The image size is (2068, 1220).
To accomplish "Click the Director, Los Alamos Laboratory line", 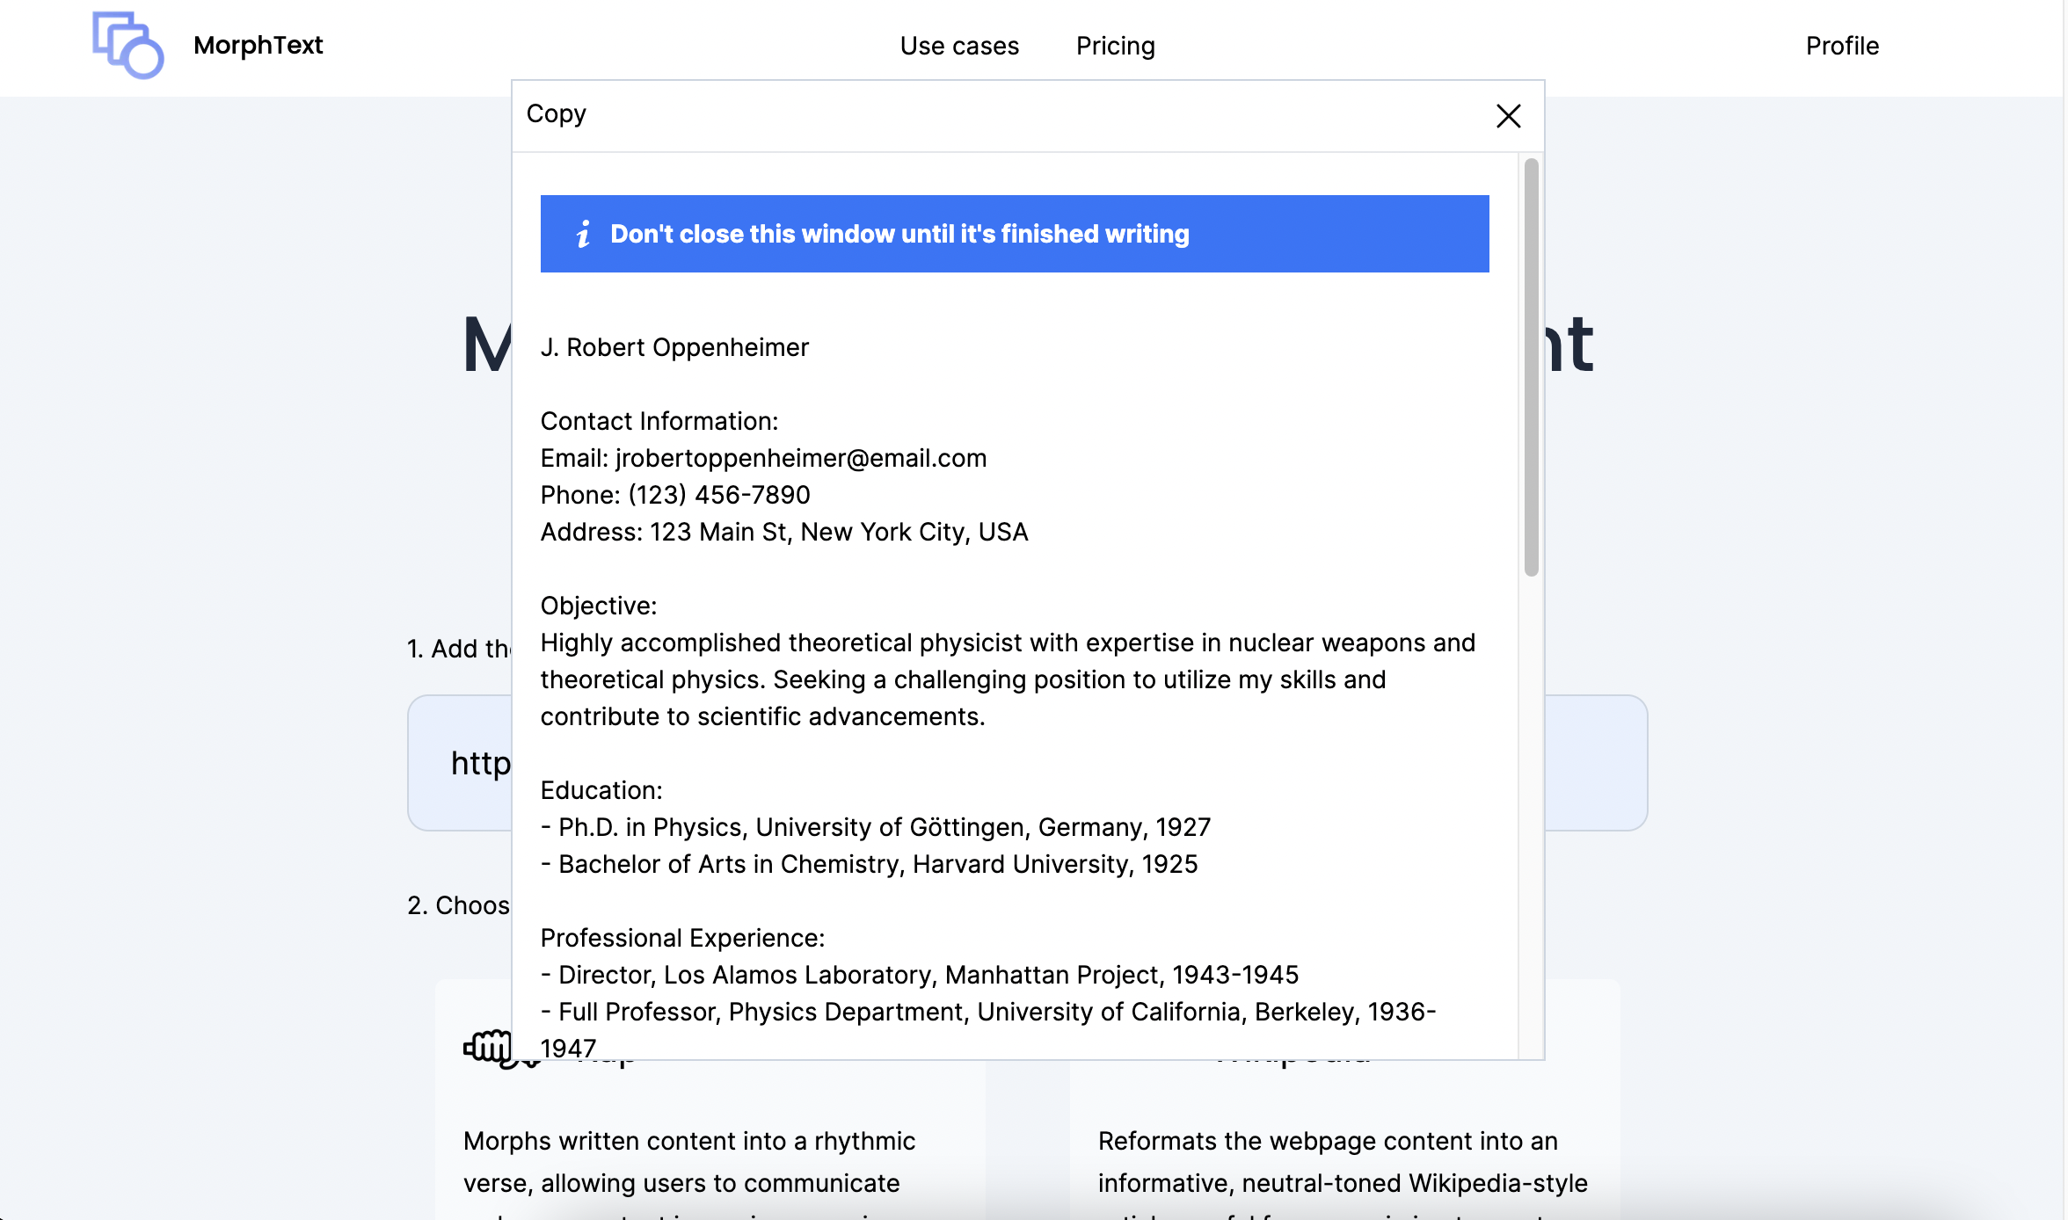I will tap(920, 976).
